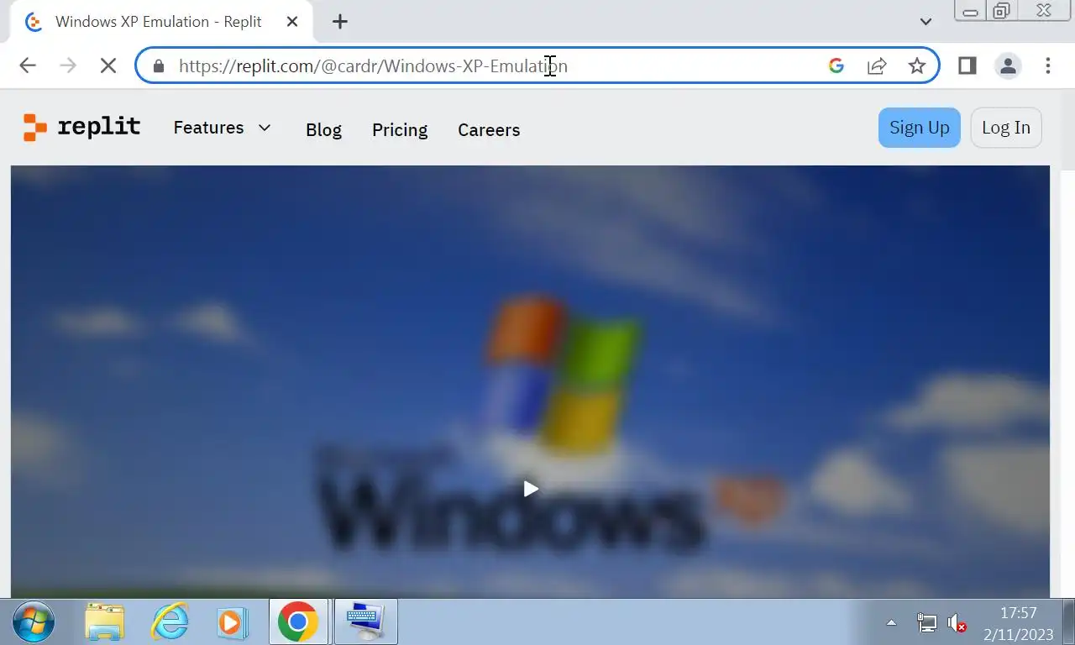
Task: Open a new tab with the plus button
Action: pyautogui.click(x=339, y=22)
